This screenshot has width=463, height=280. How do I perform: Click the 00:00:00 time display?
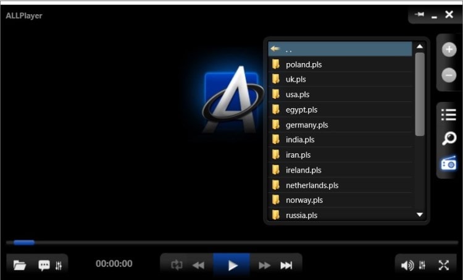[x=114, y=263]
